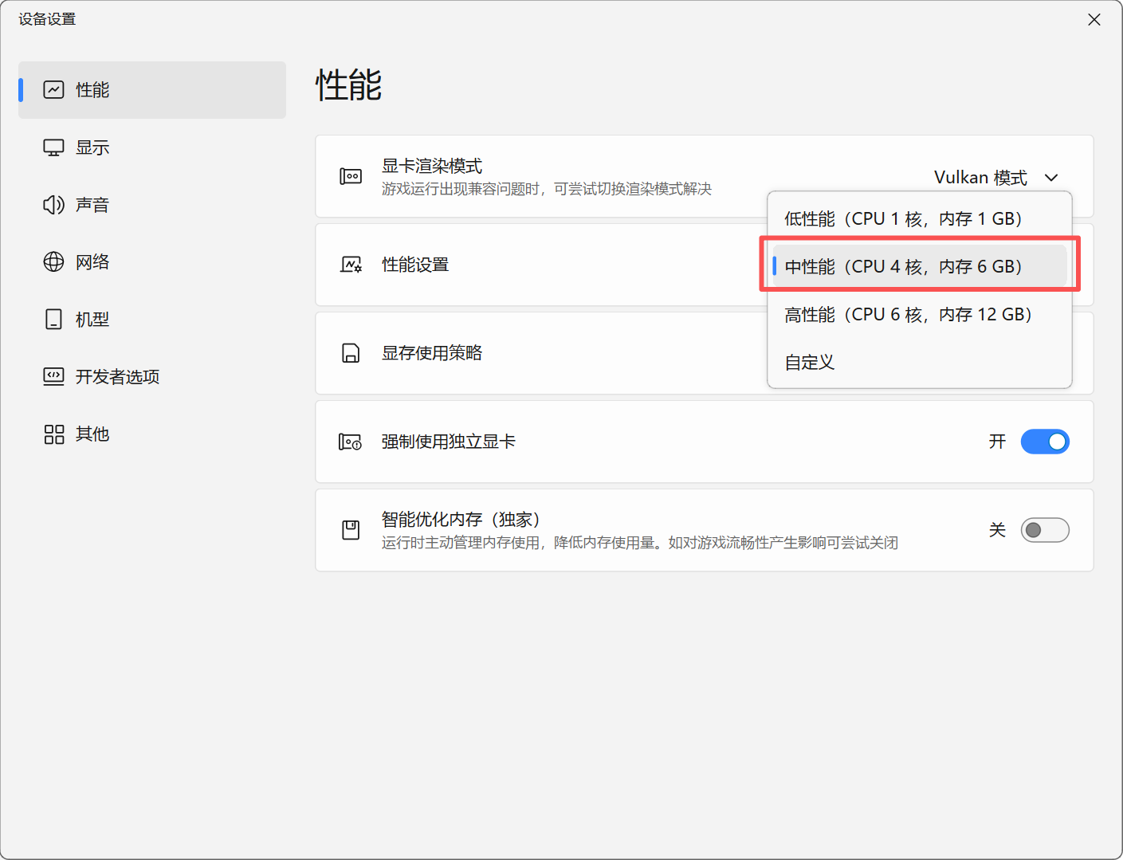The height and width of the screenshot is (860, 1123).
Task: Click the 机型 phone icon in sidebar
Action: [53, 320]
